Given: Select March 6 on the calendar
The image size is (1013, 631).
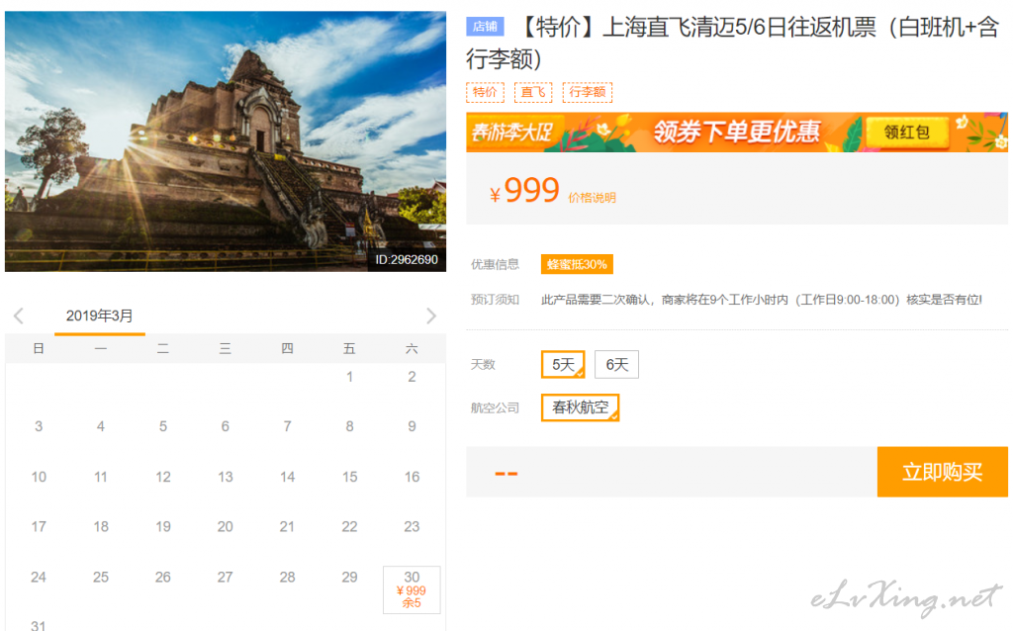Looking at the screenshot, I should tap(225, 427).
